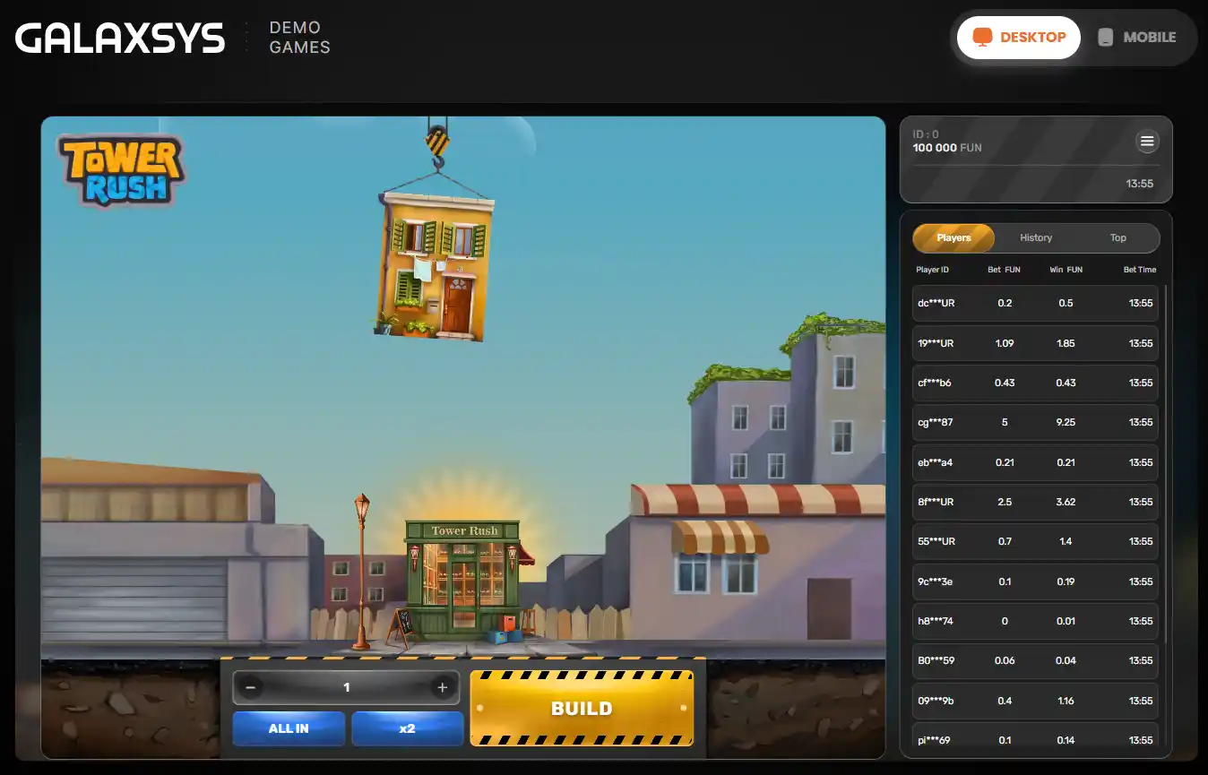Switch to MOBILE view mode
This screenshot has width=1208, height=775.
[1136, 37]
